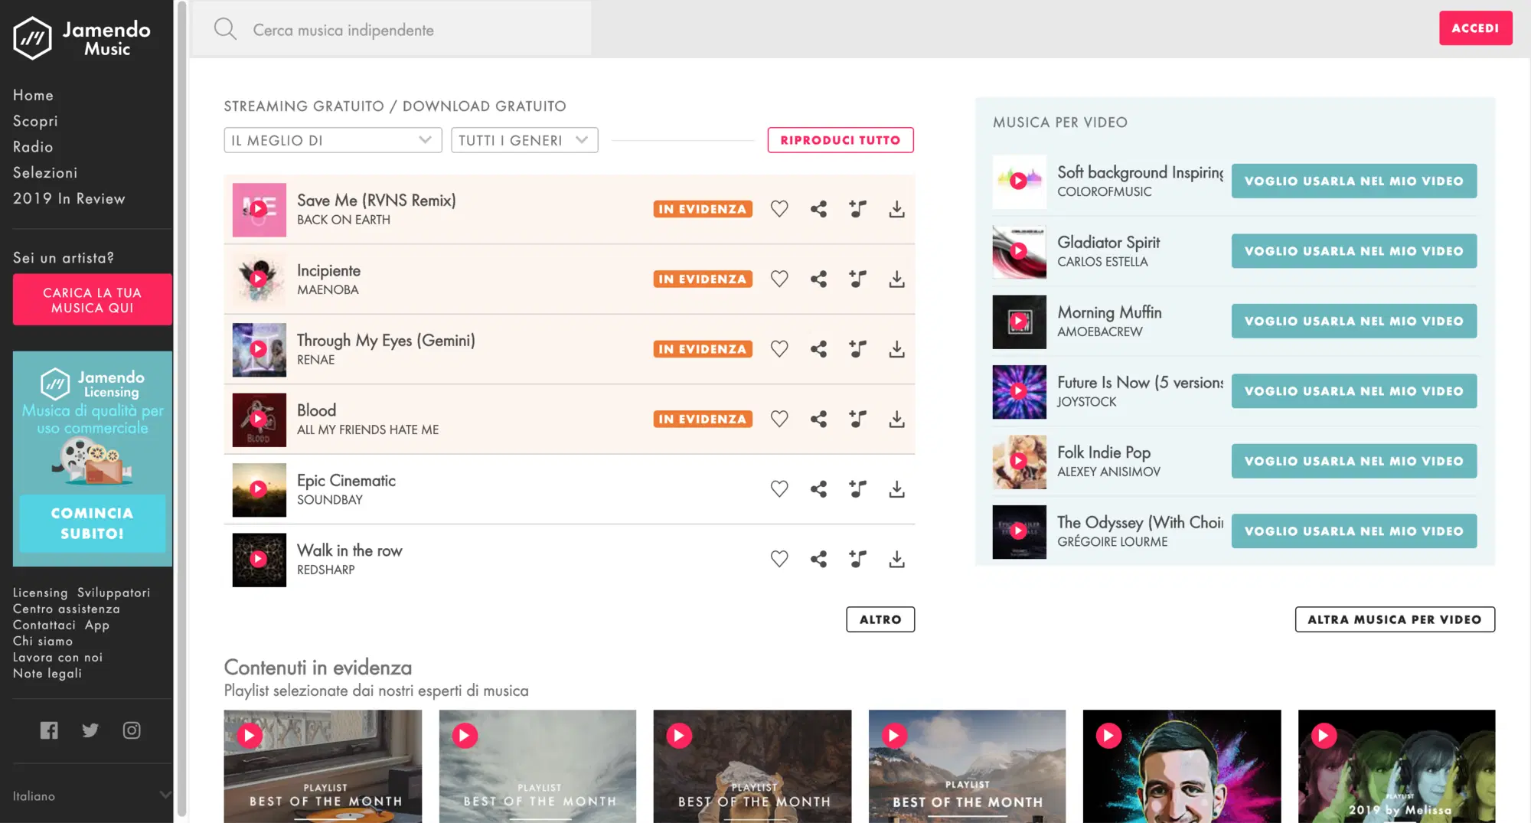Click the RIPRODUCI TUTTO button

(x=840, y=140)
